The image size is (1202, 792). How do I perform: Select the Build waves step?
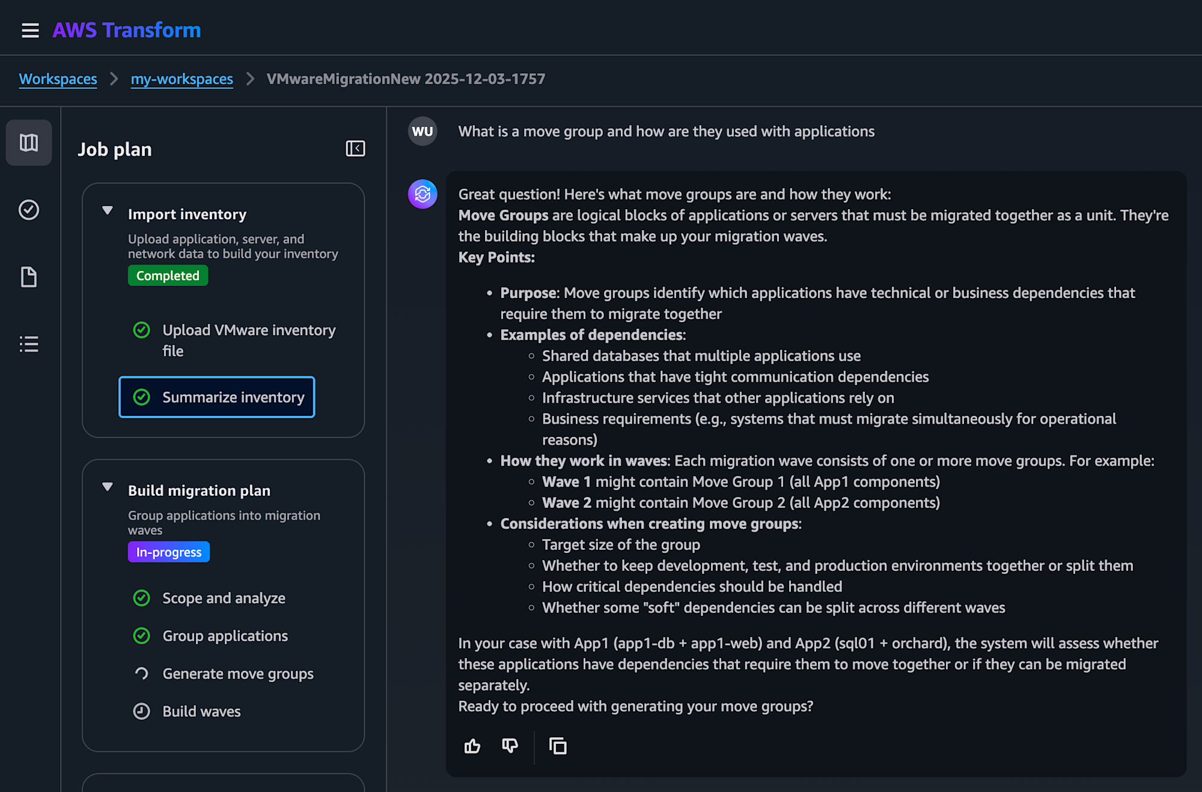201,711
